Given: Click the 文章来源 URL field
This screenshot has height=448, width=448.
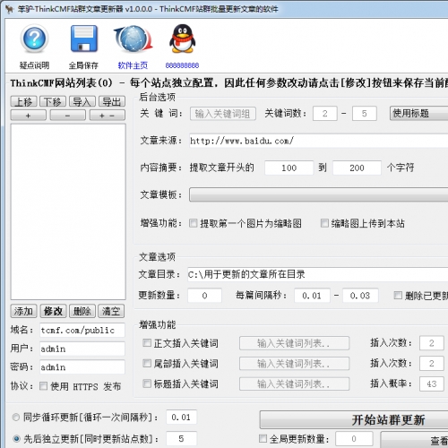Looking at the screenshot, I should coord(318,141).
